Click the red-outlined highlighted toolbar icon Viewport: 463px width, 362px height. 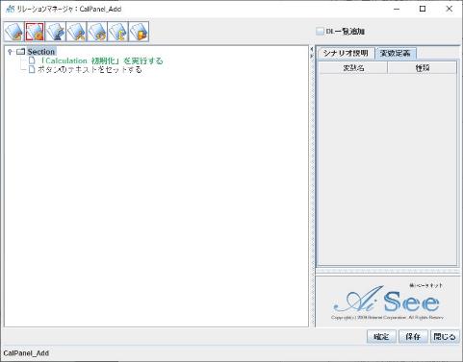[35, 32]
